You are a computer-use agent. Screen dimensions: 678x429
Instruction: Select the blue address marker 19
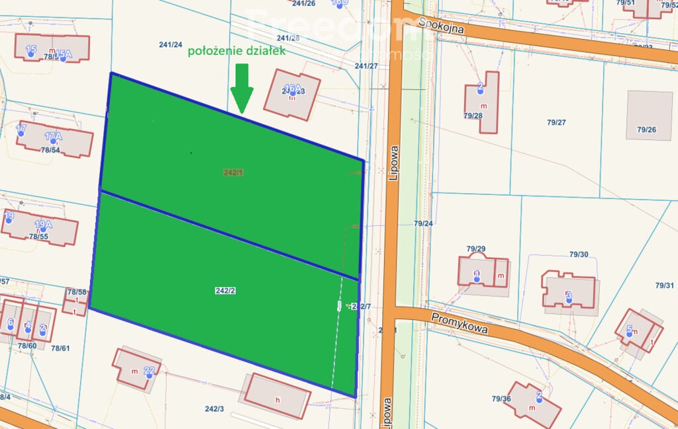pos(9,216)
